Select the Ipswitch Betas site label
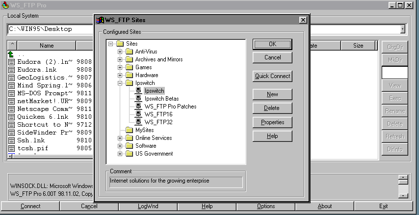The image size is (419, 215). coord(162,99)
